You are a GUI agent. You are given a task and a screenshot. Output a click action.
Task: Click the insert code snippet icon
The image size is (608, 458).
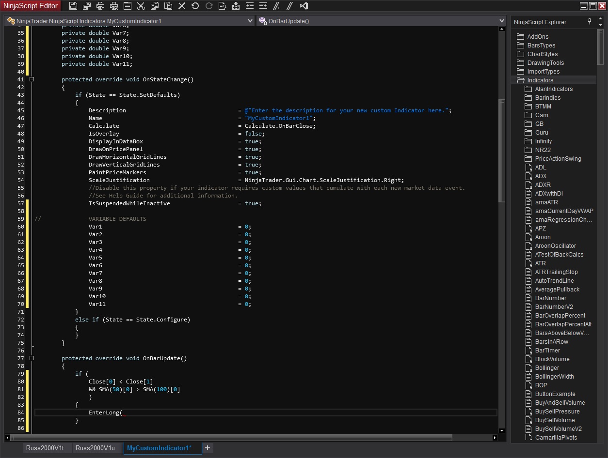pos(236,6)
